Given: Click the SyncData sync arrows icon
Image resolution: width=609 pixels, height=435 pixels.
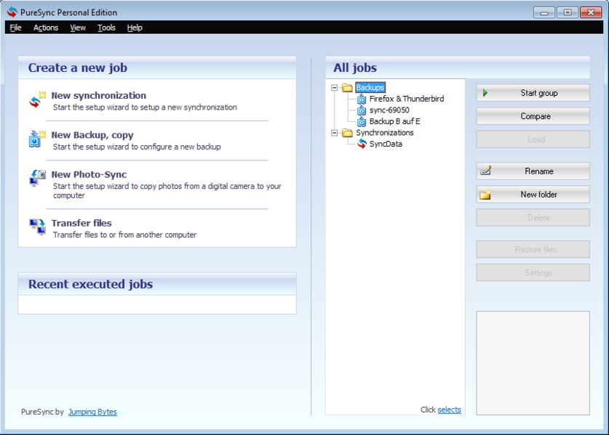Looking at the screenshot, I should click(x=362, y=144).
